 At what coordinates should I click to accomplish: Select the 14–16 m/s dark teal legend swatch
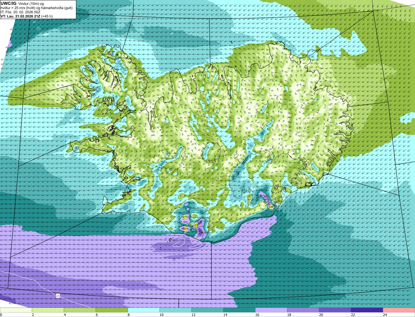[x=240, y=310]
